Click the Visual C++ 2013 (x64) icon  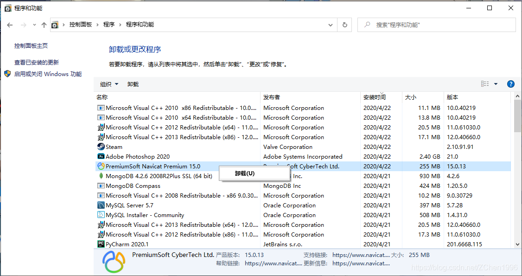point(101,225)
